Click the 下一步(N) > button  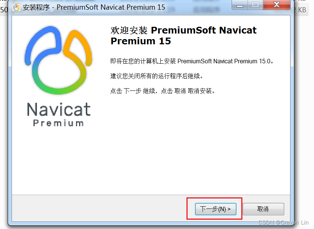pyautogui.click(x=216, y=209)
